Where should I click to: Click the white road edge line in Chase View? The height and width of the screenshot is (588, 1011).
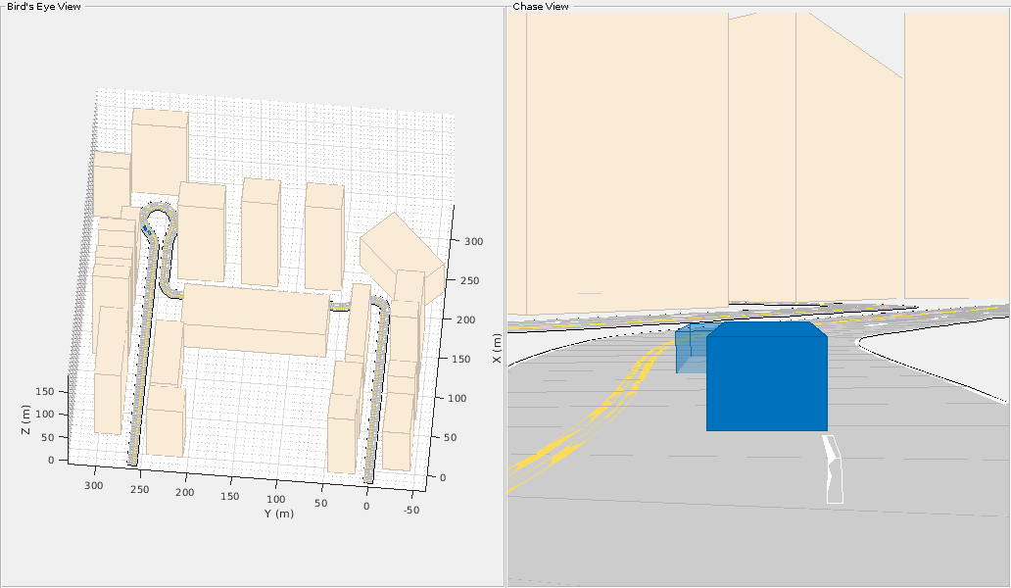[932, 370]
